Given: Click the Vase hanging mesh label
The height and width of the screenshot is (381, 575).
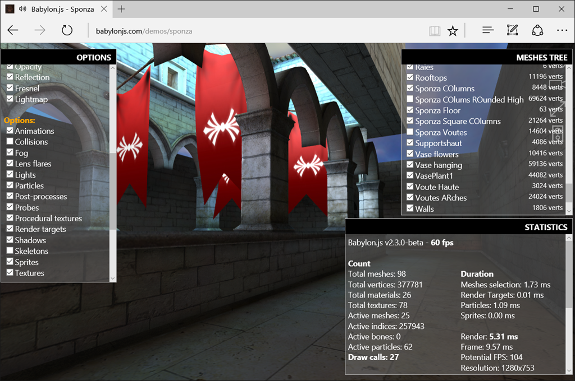Looking at the screenshot, I should coord(439,165).
